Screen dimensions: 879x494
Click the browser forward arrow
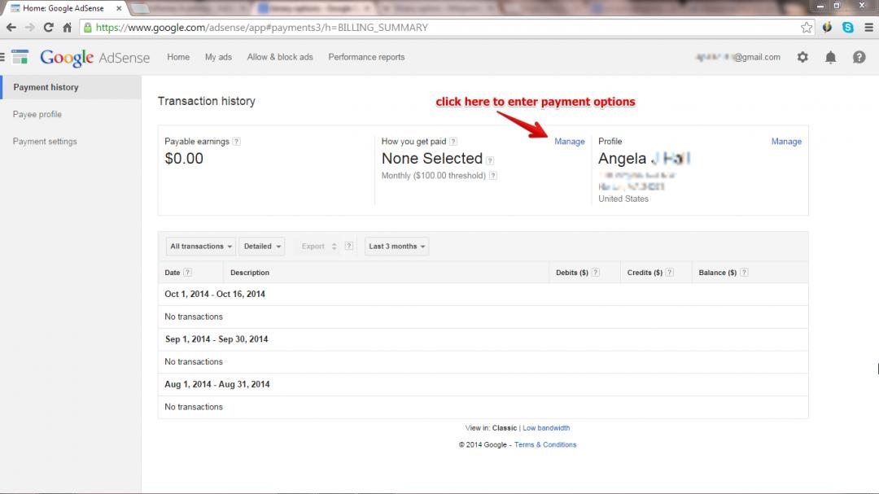tap(29, 28)
